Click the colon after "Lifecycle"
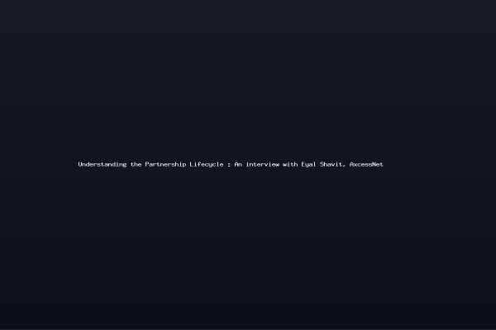Screen dimensions: 496x330 pos(229,164)
